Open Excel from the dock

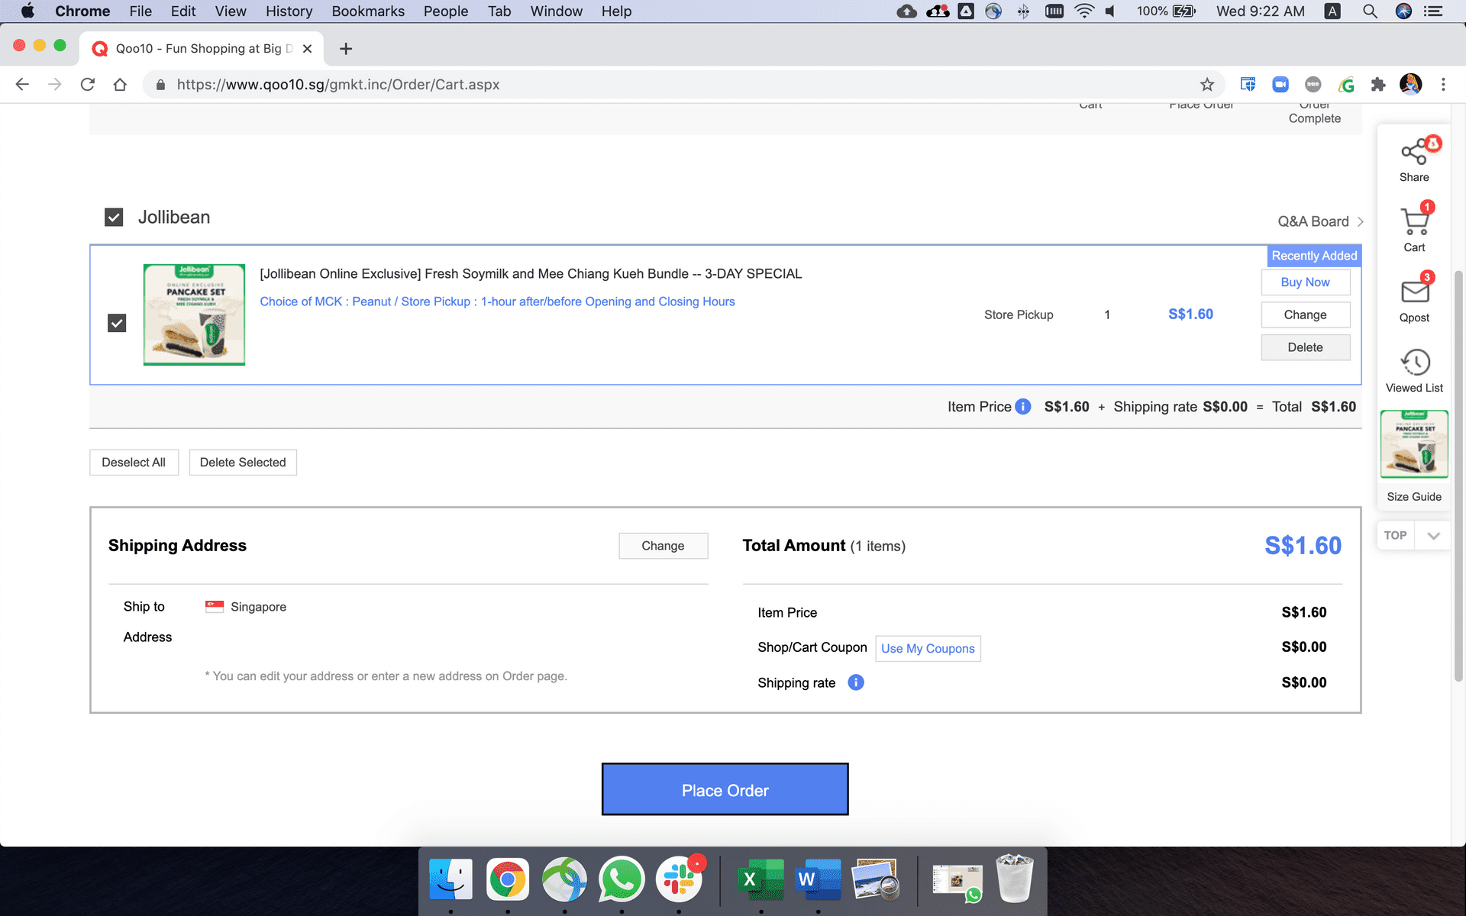pyautogui.click(x=761, y=879)
